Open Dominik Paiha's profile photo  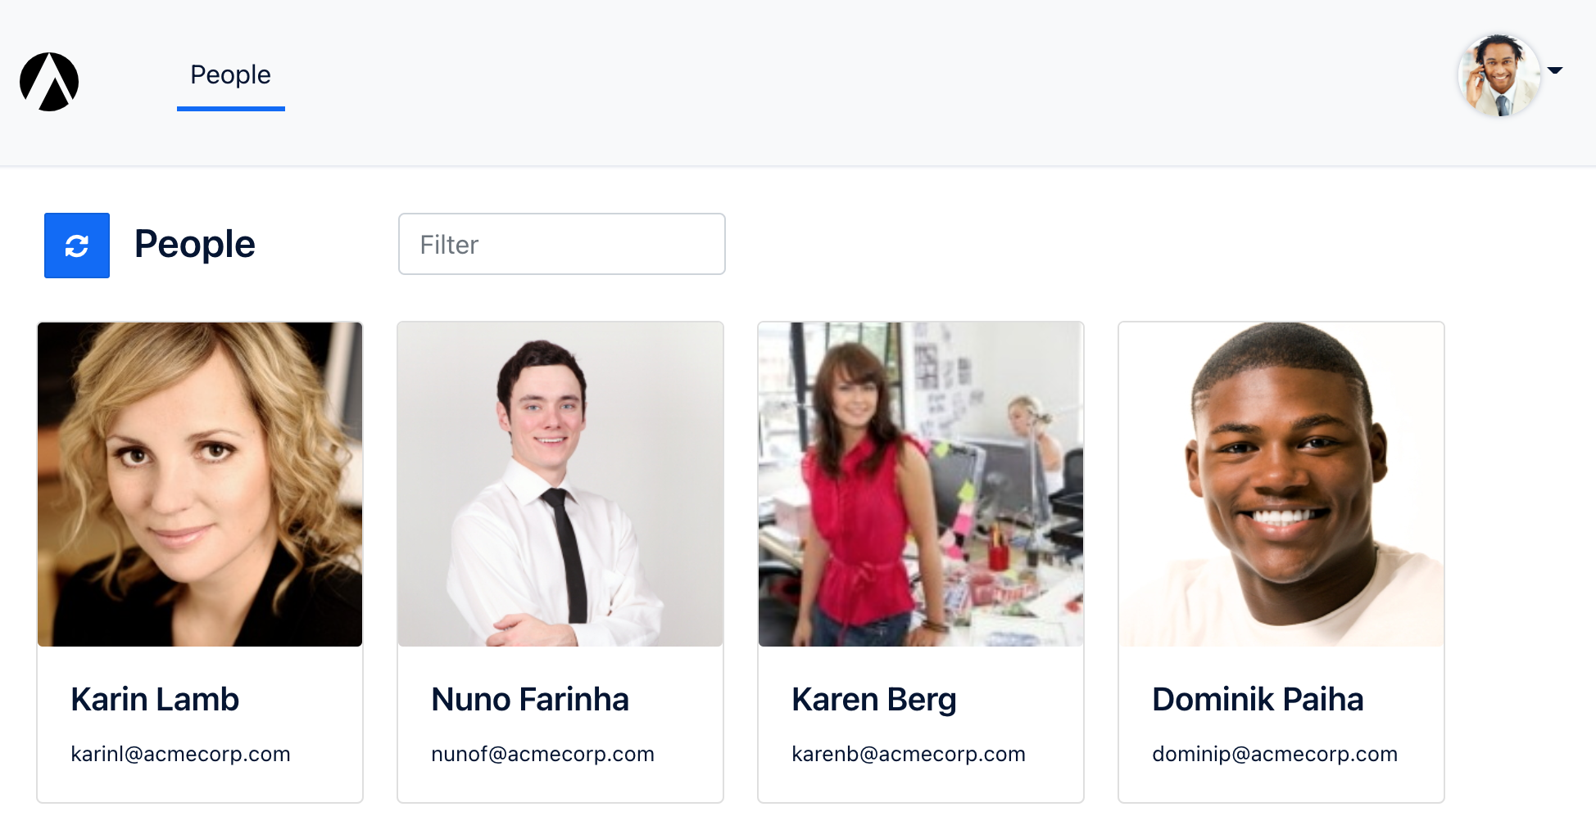(x=1281, y=485)
